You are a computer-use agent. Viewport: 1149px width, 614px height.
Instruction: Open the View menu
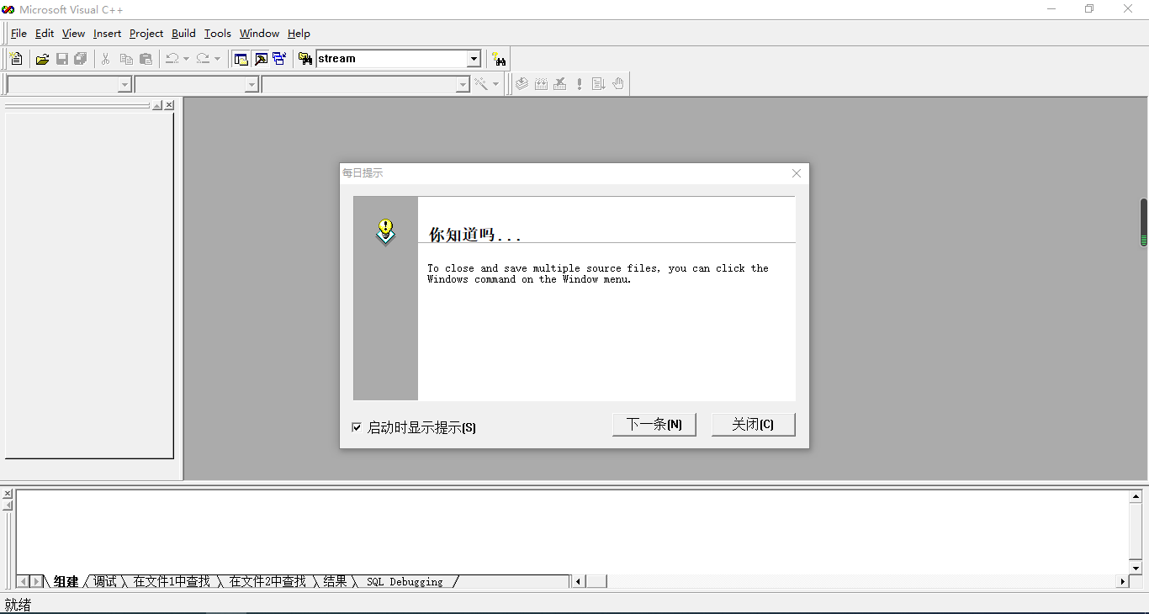click(x=73, y=34)
